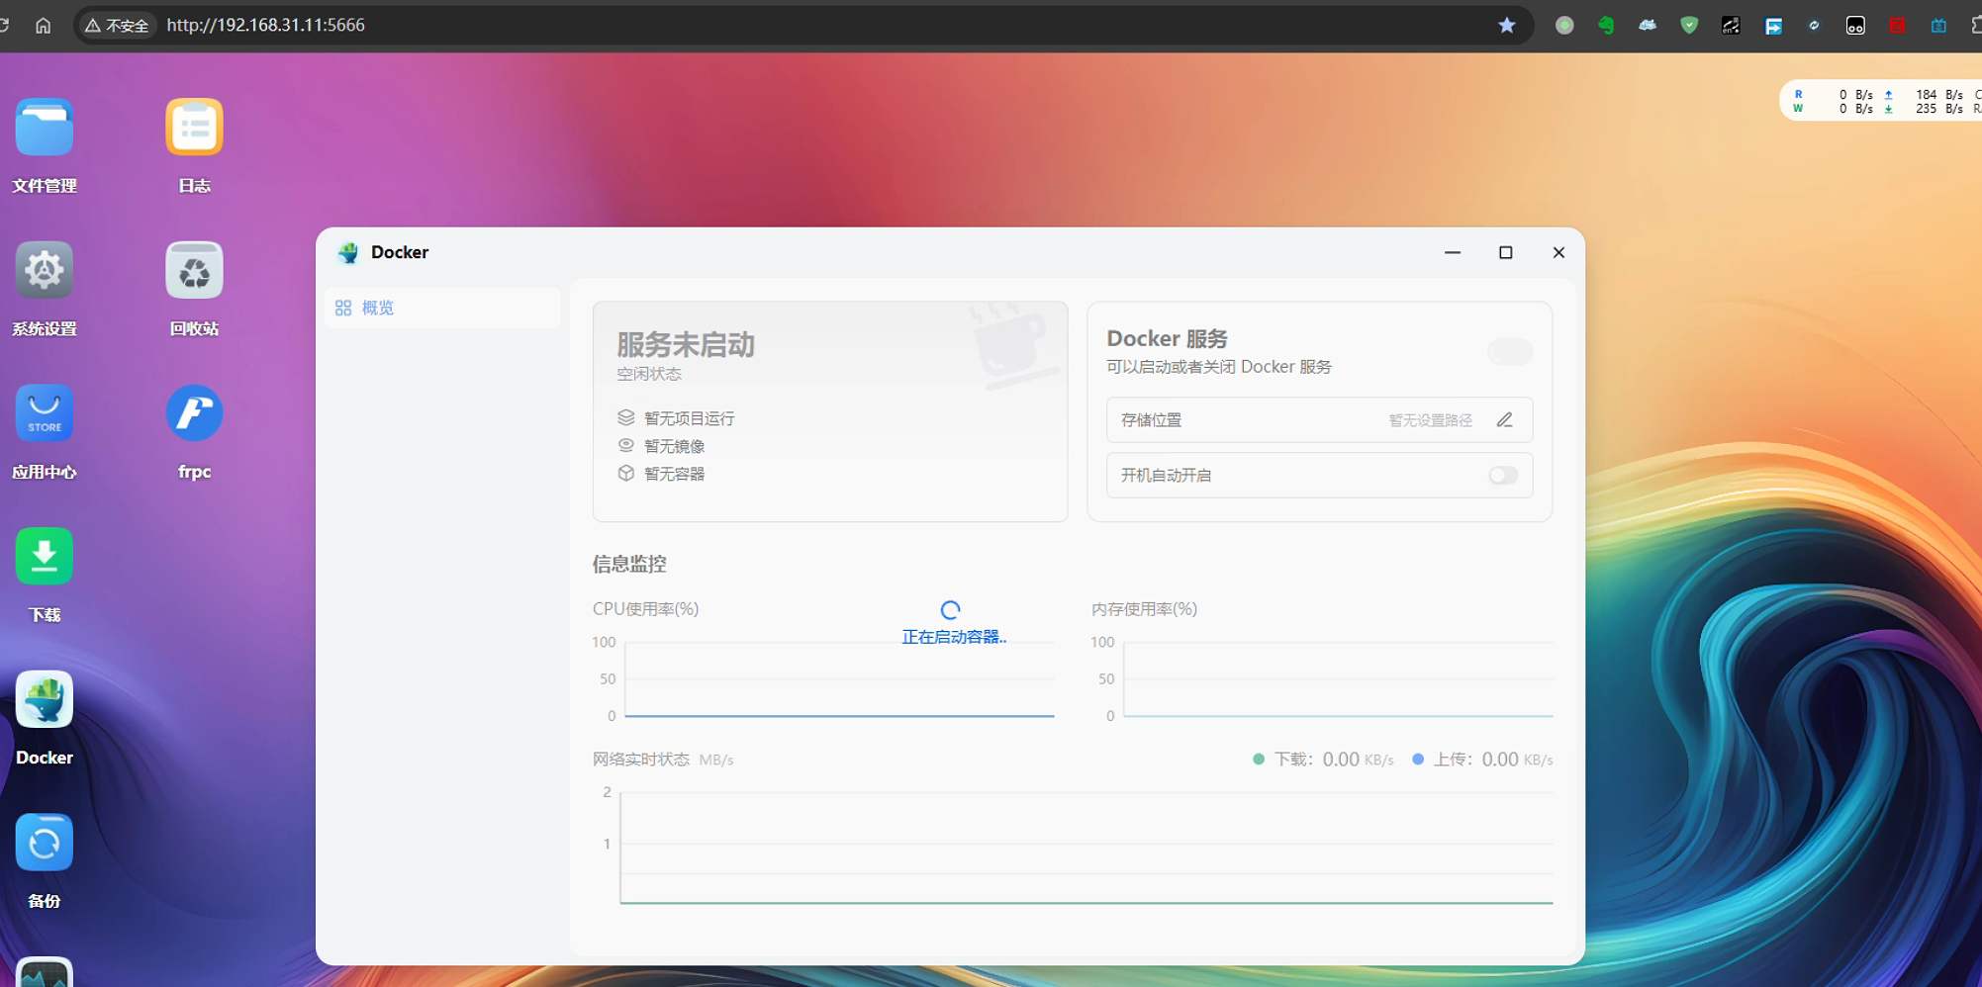
Task: Toggle the Docker 服务 service switch
Action: pos(1510,352)
